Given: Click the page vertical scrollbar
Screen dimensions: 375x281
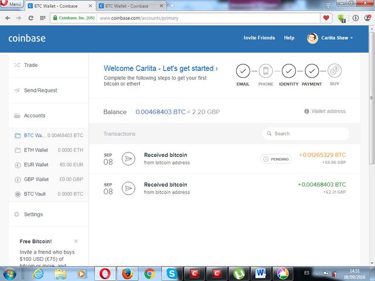Looking at the screenshot, I should pos(371,98).
